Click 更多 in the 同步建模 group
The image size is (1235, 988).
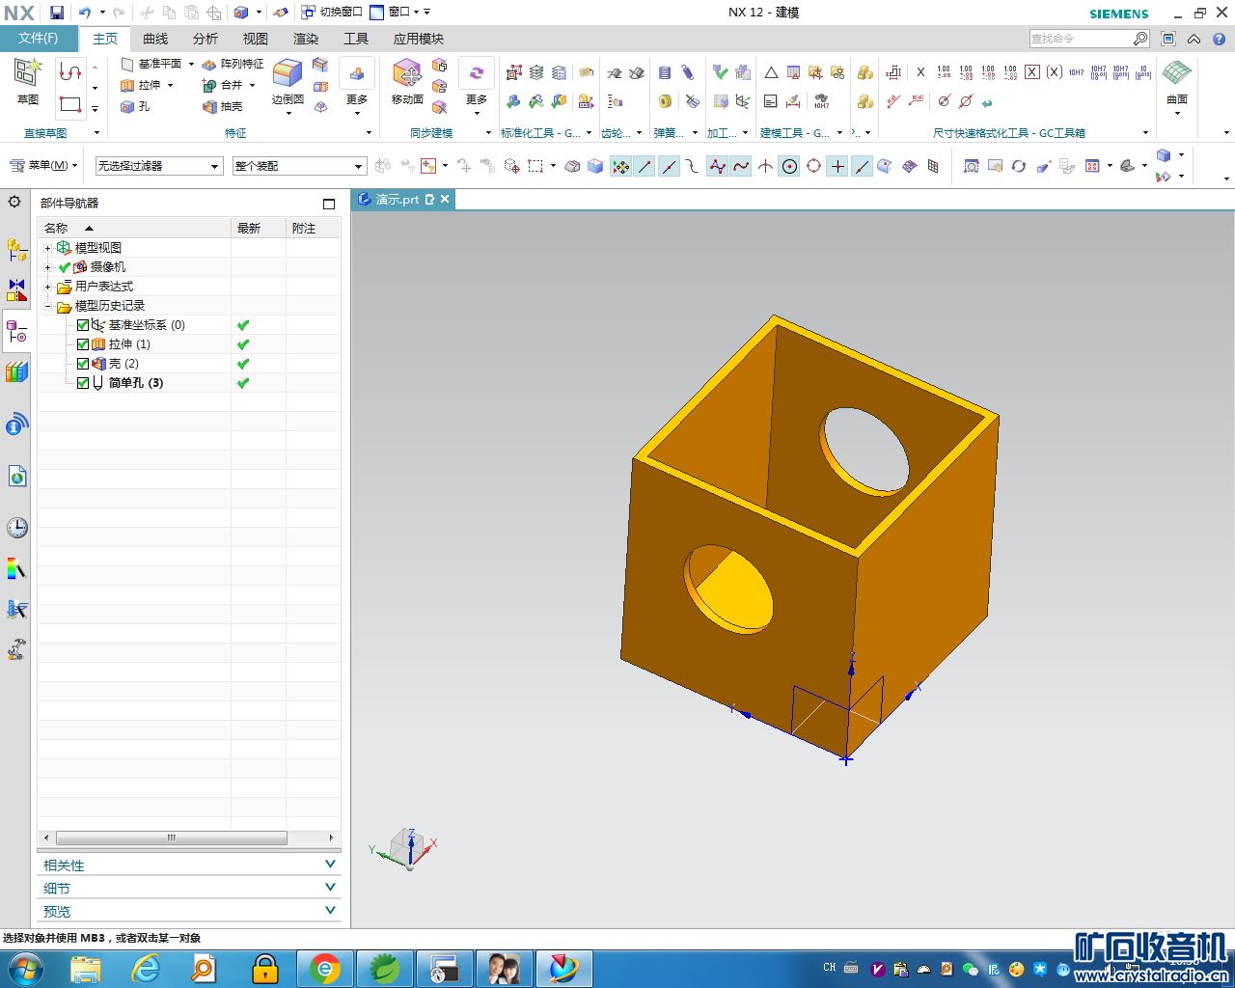[477, 89]
